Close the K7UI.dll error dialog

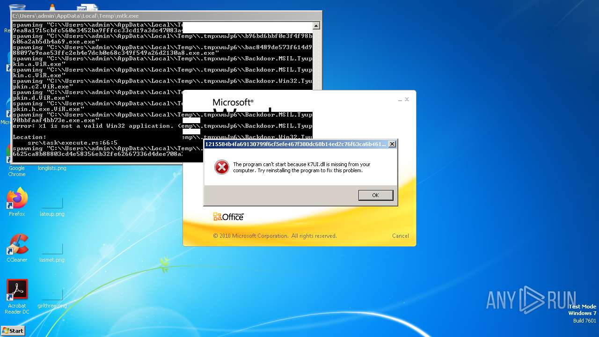392,144
